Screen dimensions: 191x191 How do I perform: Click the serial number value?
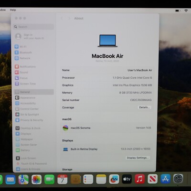(141, 100)
